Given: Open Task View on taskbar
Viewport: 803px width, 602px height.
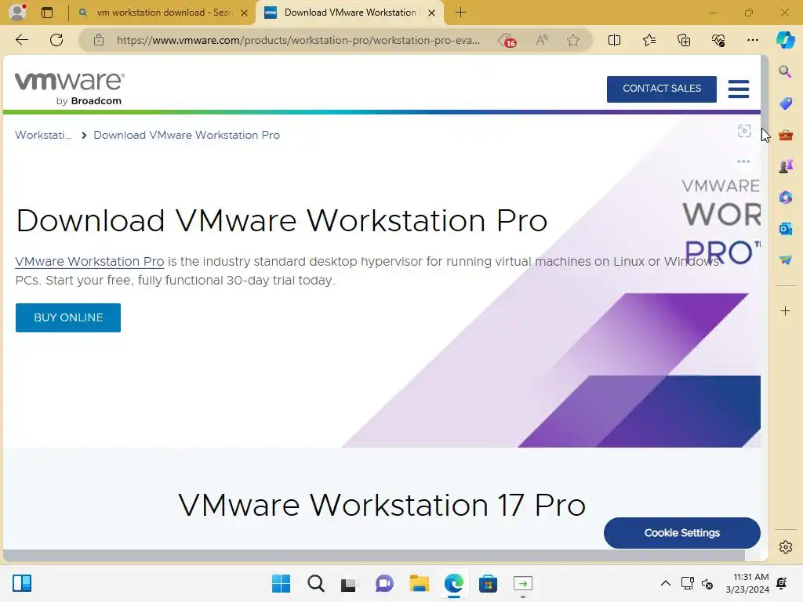Looking at the screenshot, I should pos(349,583).
